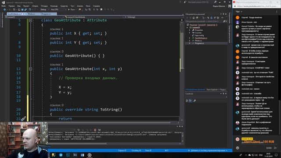281x158 pixels.
Task: Click the Photoshop icon in the taskbar
Action: (x=68, y=155)
